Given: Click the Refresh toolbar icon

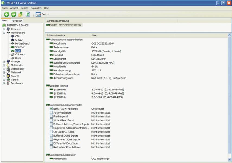Looking at the screenshot, I should point(24,14).
